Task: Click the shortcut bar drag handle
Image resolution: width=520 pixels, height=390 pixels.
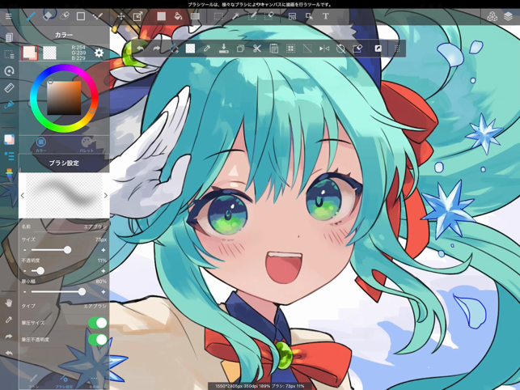Action: click(397, 49)
